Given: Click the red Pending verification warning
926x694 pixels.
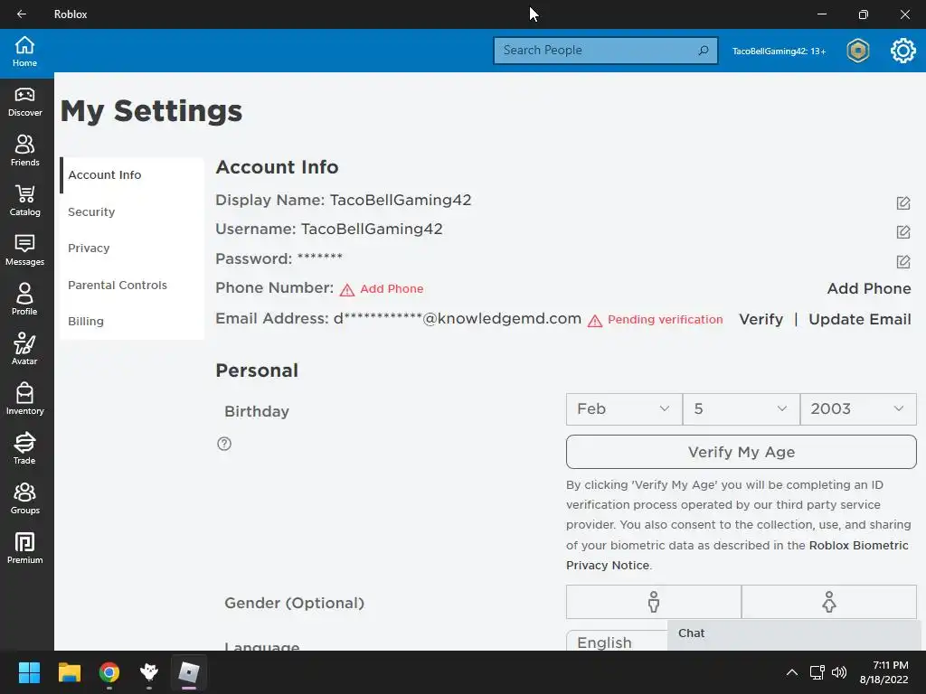Looking at the screenshot, I should tap(656, 320).
